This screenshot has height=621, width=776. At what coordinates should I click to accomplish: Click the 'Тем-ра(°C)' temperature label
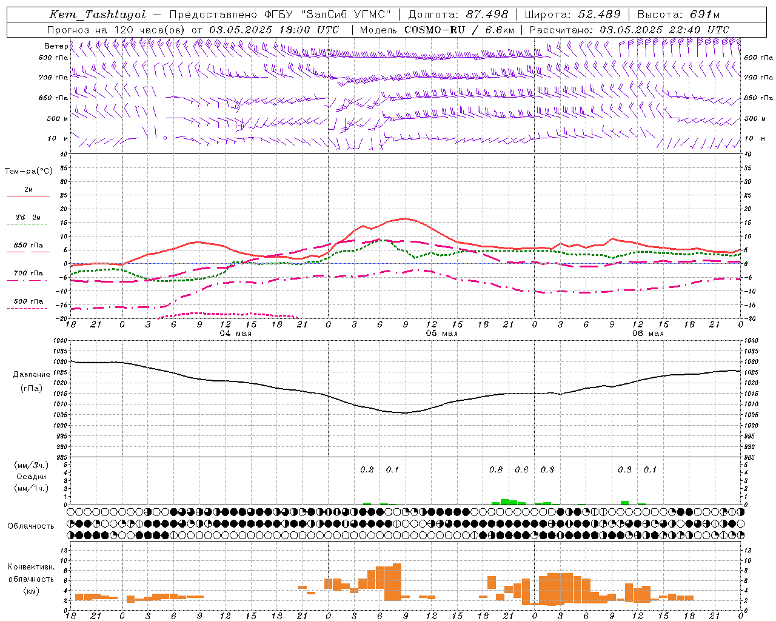28,172
